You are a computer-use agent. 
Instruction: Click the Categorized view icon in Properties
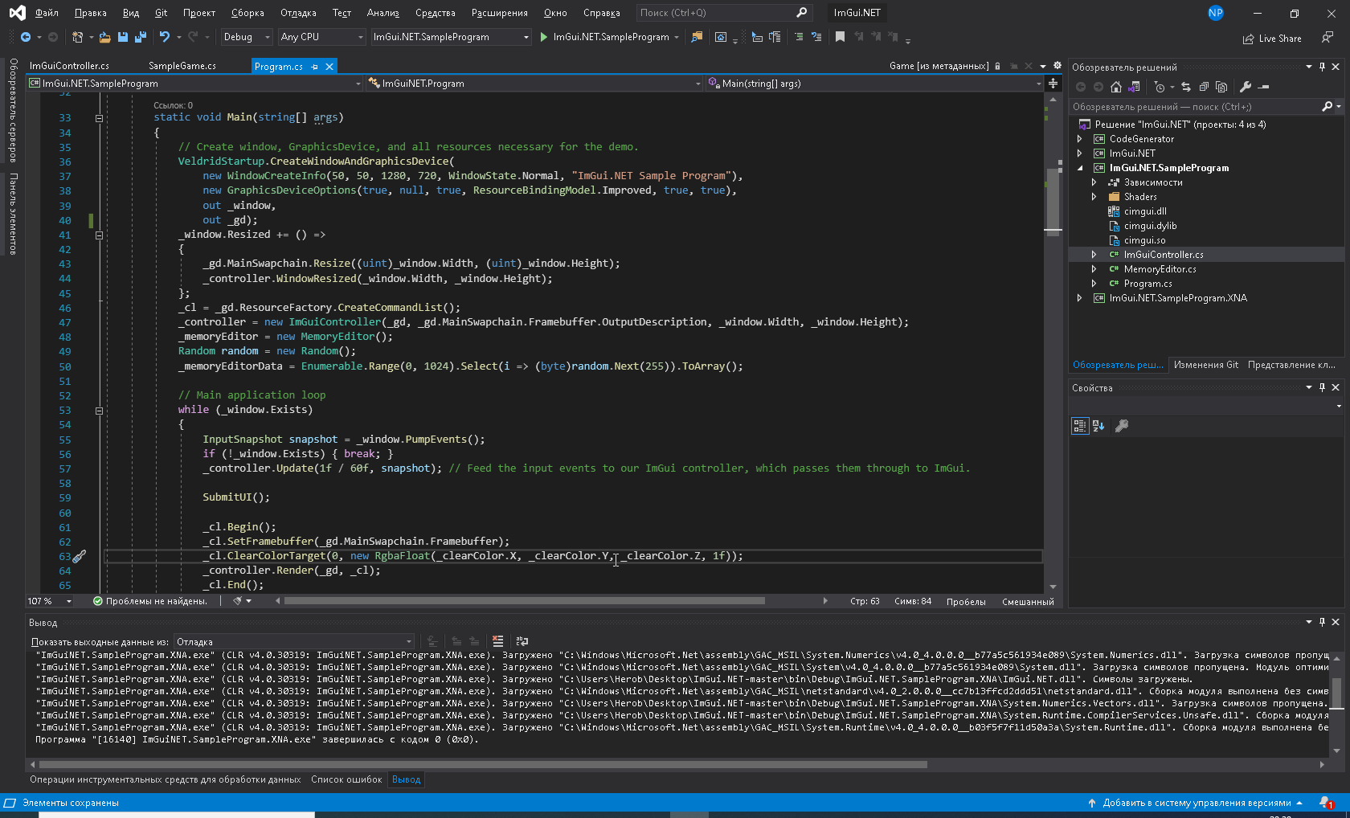click(x=1080, y=426)
